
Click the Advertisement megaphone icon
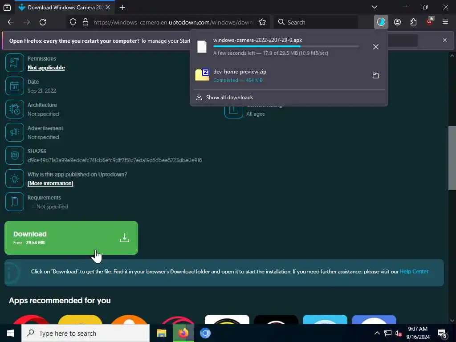tap(15, 132)
